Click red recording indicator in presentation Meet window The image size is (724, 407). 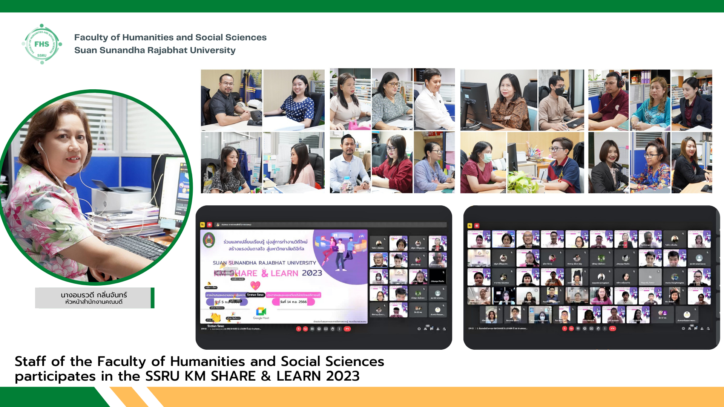click(210, 225)
